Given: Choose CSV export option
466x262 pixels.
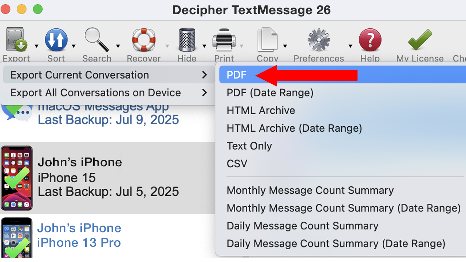Looking at the screenshot, I should (x=237, y=163).
